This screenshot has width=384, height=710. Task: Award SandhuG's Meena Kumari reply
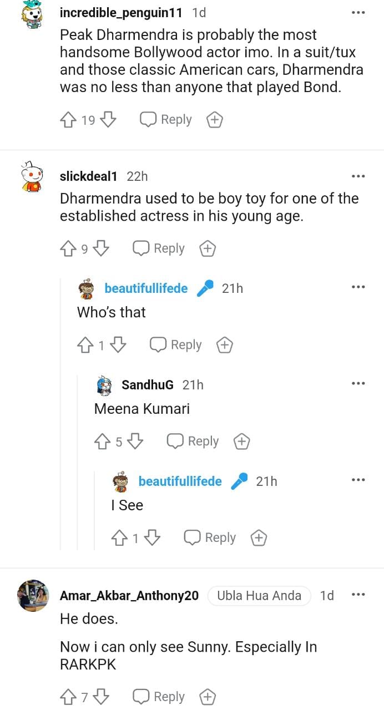[241, 442]
